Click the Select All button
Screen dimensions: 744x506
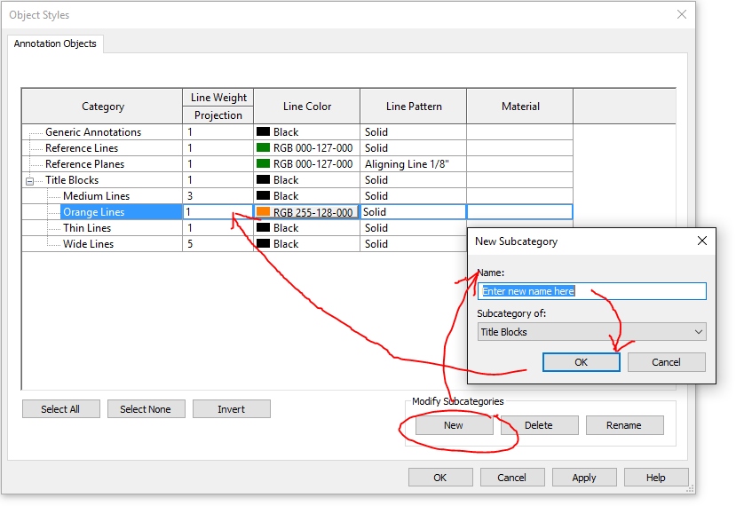[60, 408]
